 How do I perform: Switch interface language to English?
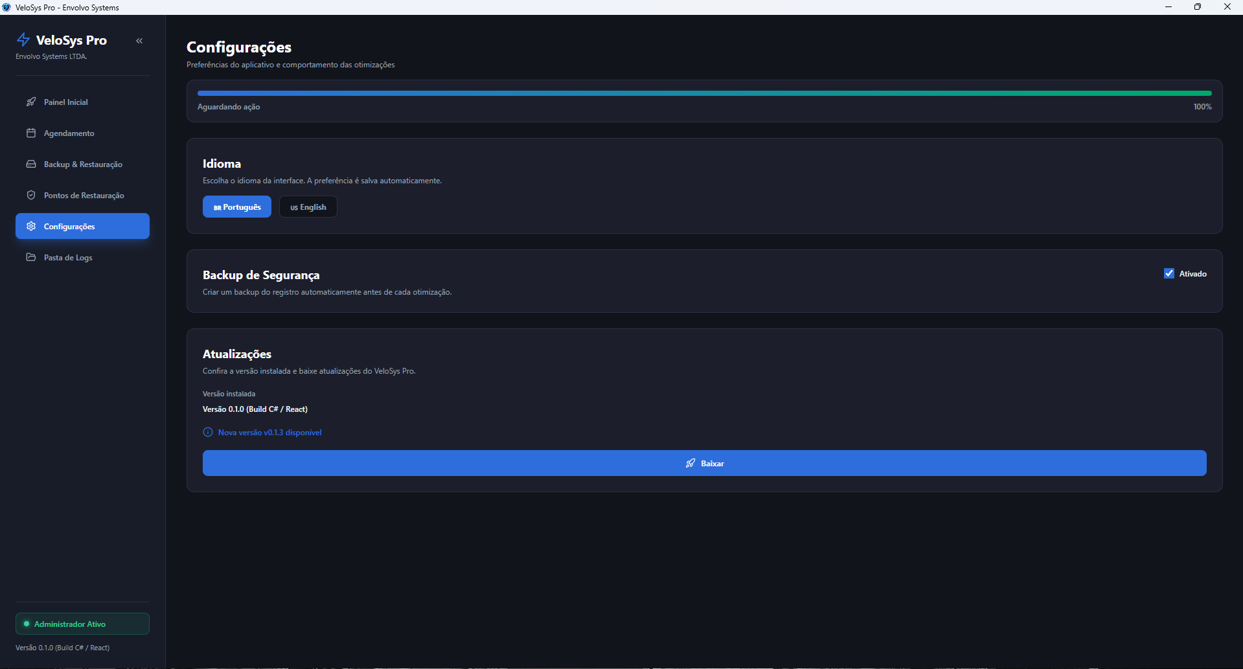coord(308,207)
